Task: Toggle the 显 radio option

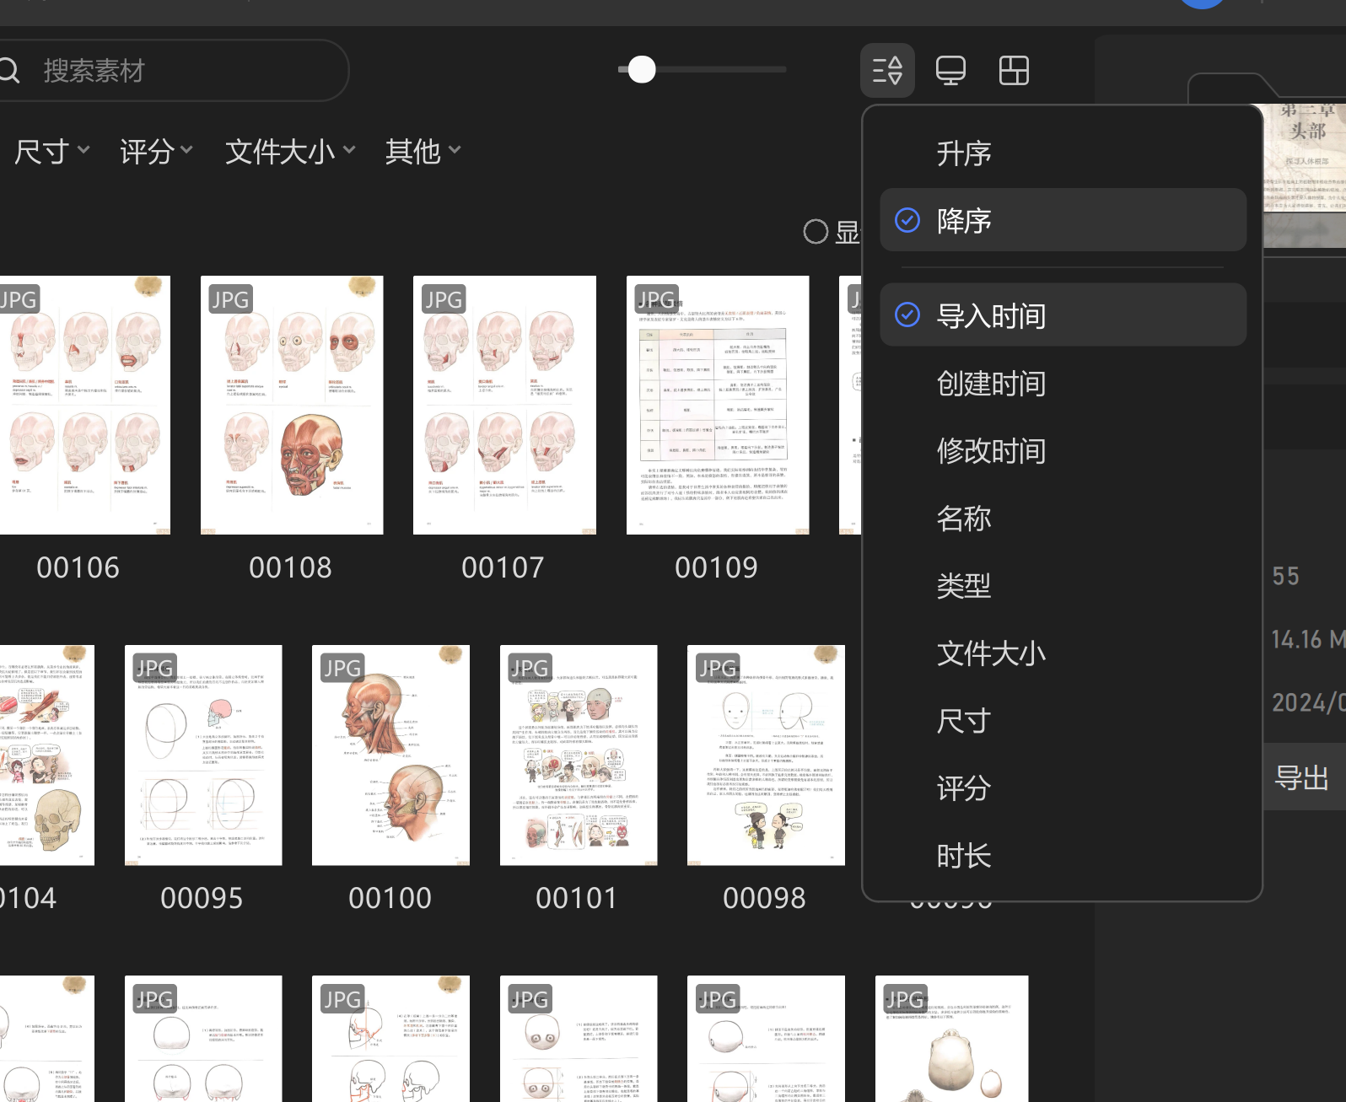Action: [816, 231]
